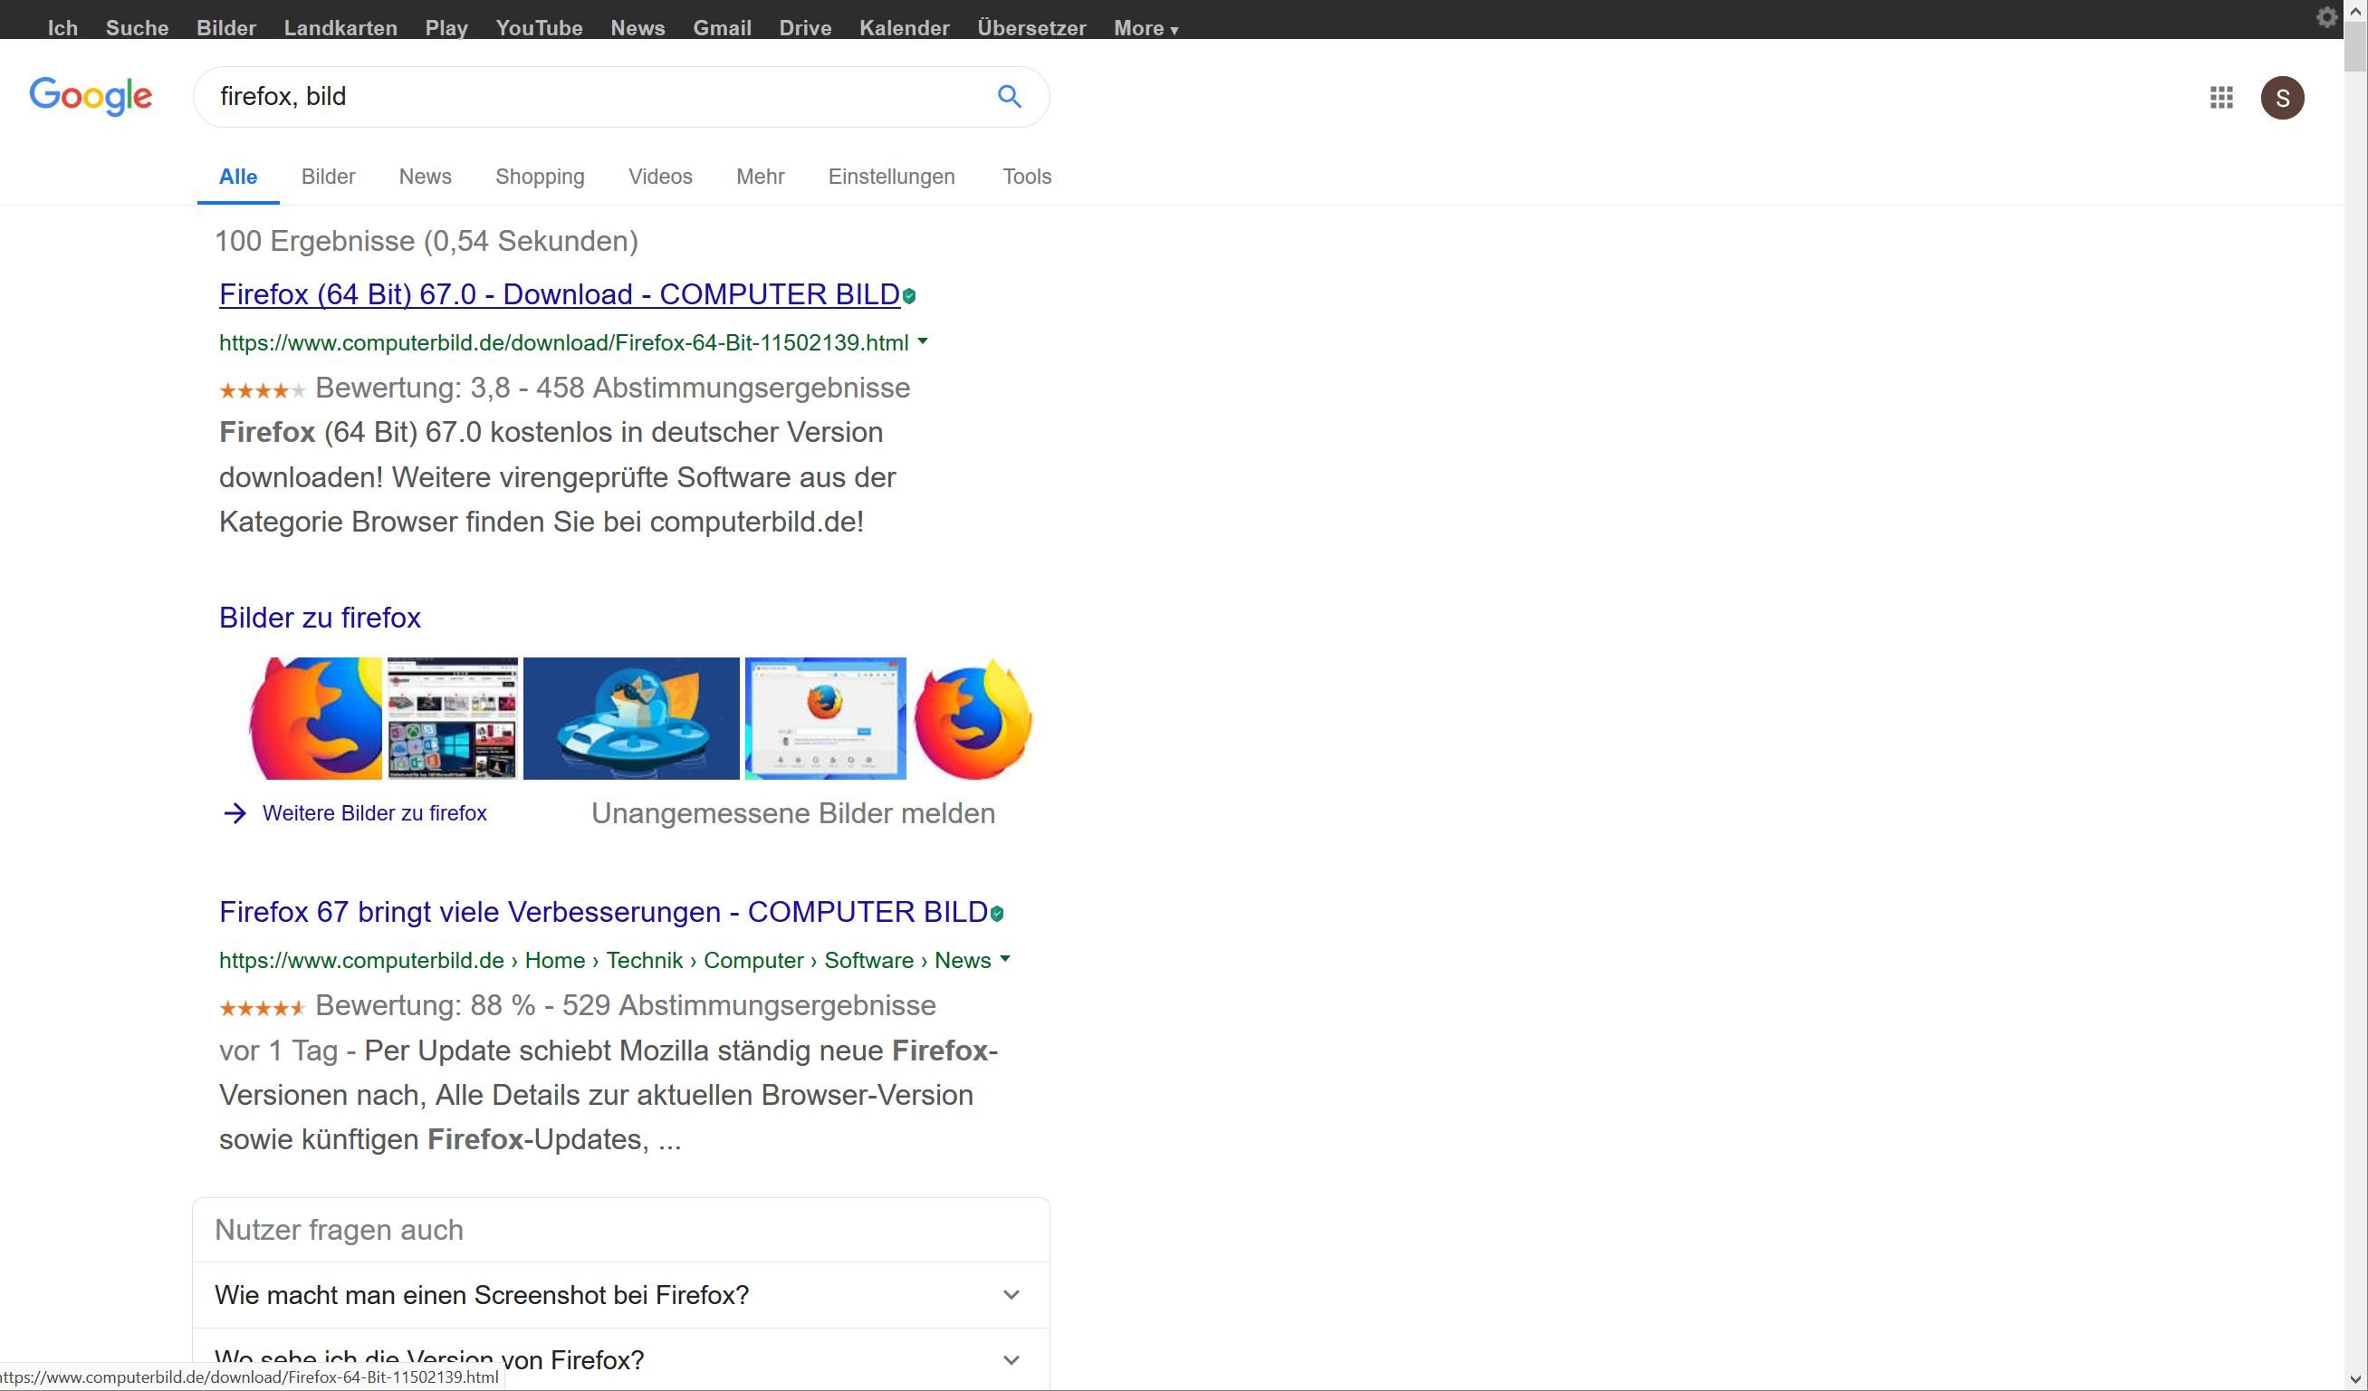Open 'Firefox (64 Bit) 67.0 - Download' result
Screen dimensions: 2368x1391
[x=559, y=294]
